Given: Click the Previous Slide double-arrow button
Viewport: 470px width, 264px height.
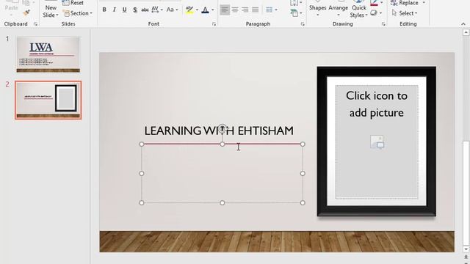Looking at the screenshot, I should pyautogui.click(x=466, y=257).
